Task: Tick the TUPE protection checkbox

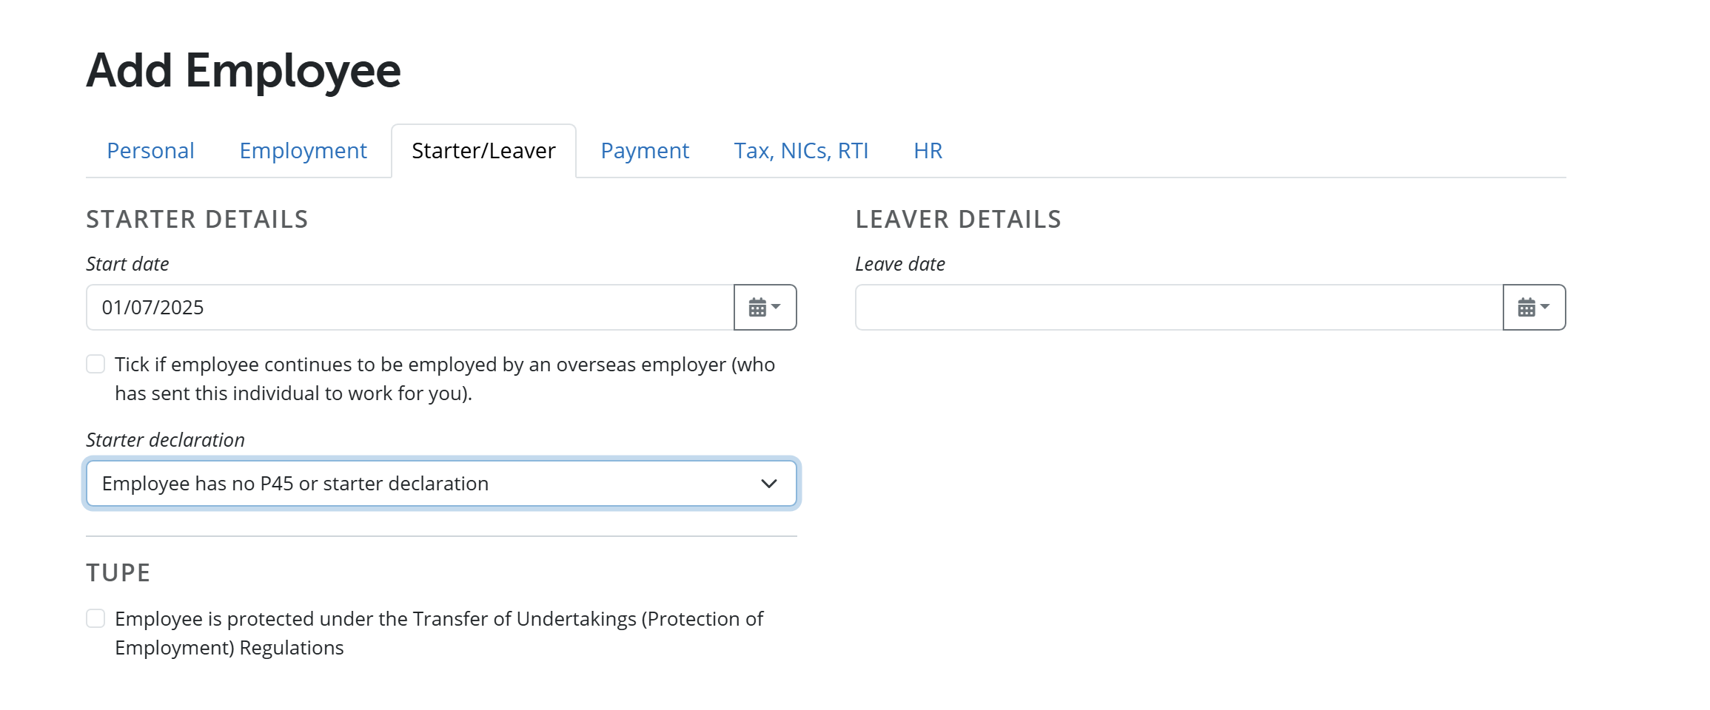Action: [x=95, y=618]
